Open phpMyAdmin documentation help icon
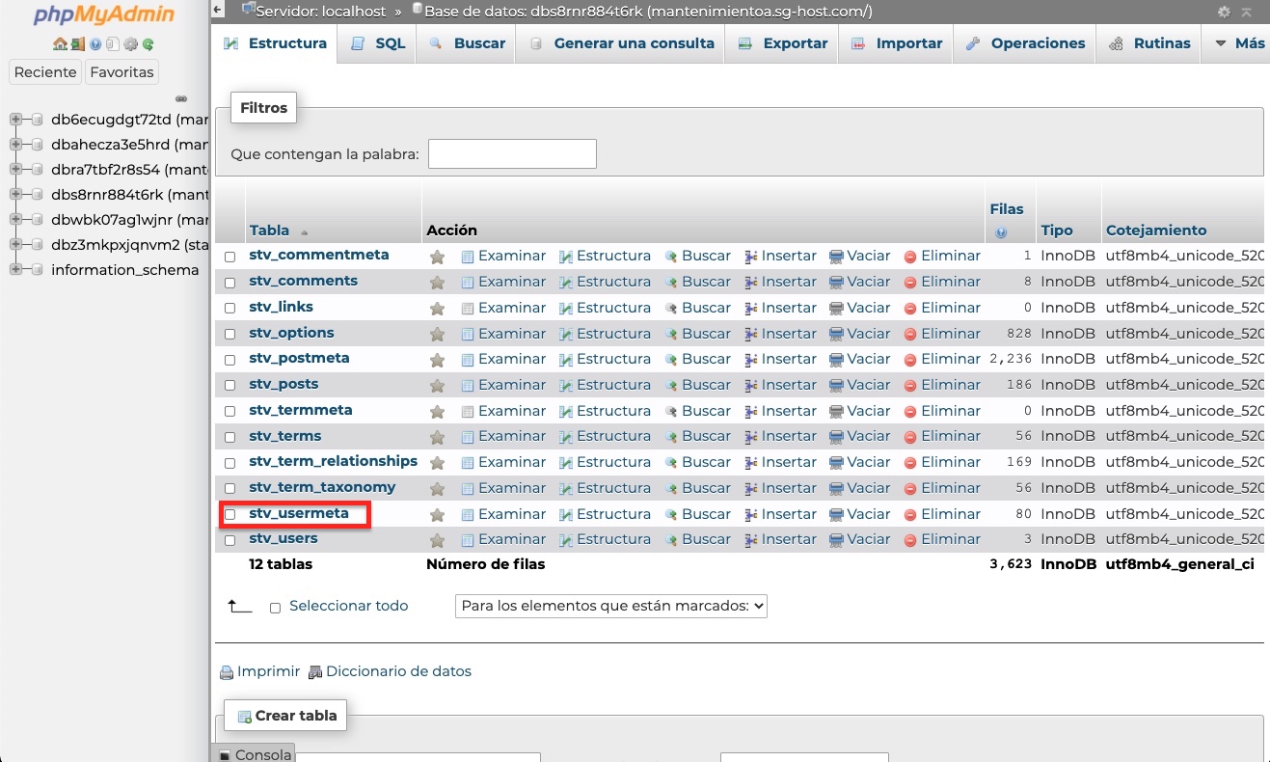Viewport: 1270px width, 762px height. click(95, 44)
